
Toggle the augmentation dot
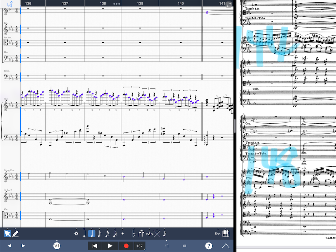coord(123,234)
